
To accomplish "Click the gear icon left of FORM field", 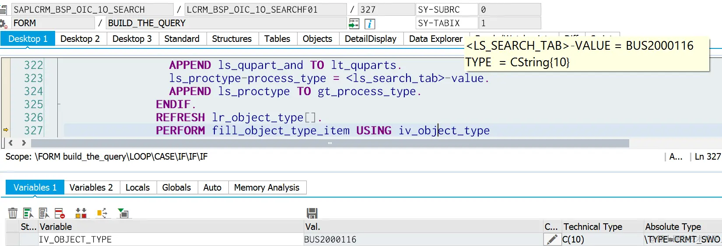I will [x=4, y=24].
